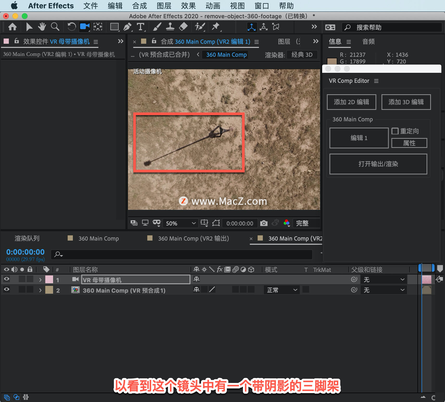445x402 pixels.
Task: Open the 正常 blending mode dropdown
Action: pyautogui.click(x=282, y=290)
